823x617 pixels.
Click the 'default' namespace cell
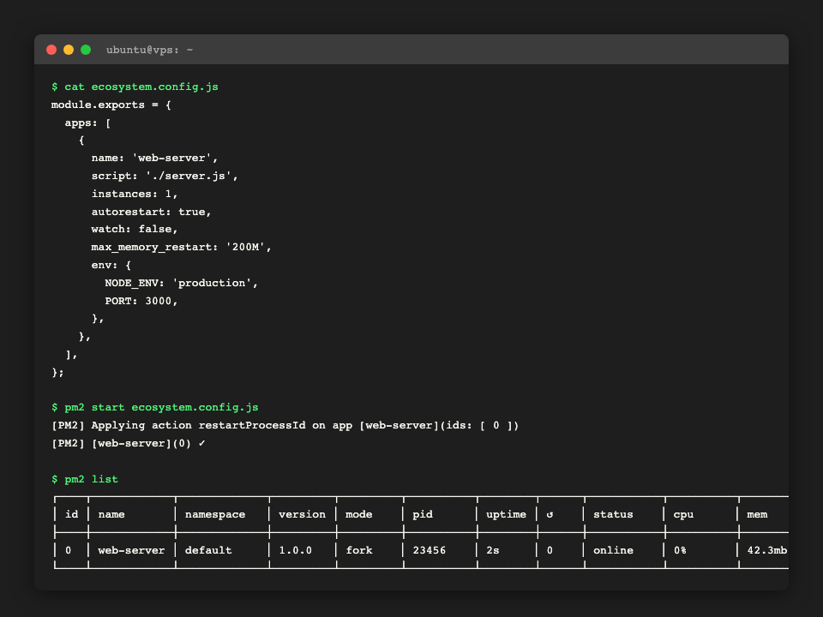208,550
